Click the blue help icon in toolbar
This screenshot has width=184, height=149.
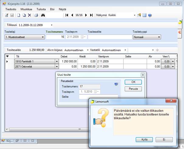(150, 15)
